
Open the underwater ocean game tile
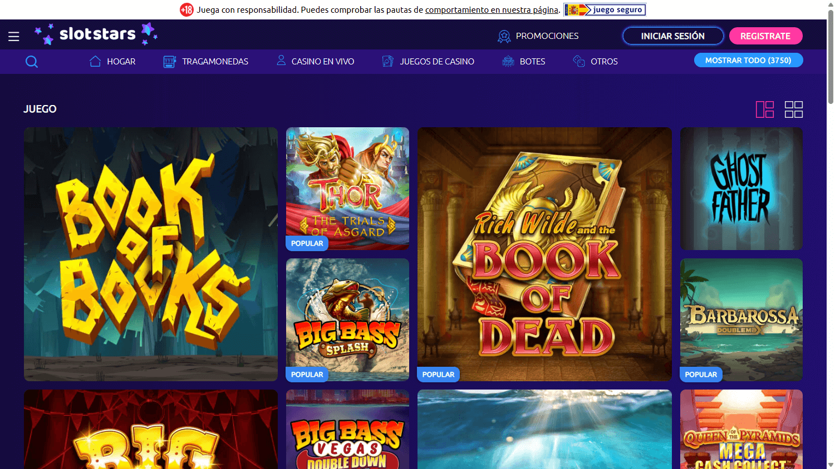(544, 429)
